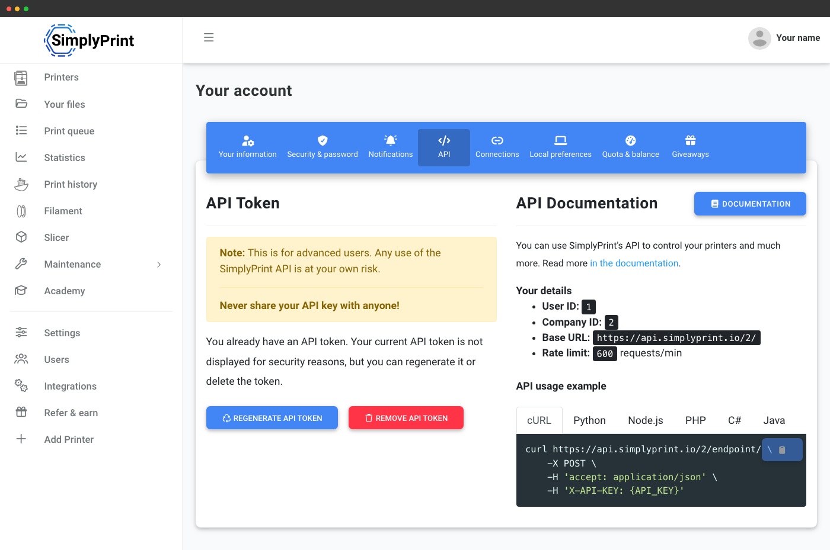Click the Settings sliders icon

click(21, 332)
